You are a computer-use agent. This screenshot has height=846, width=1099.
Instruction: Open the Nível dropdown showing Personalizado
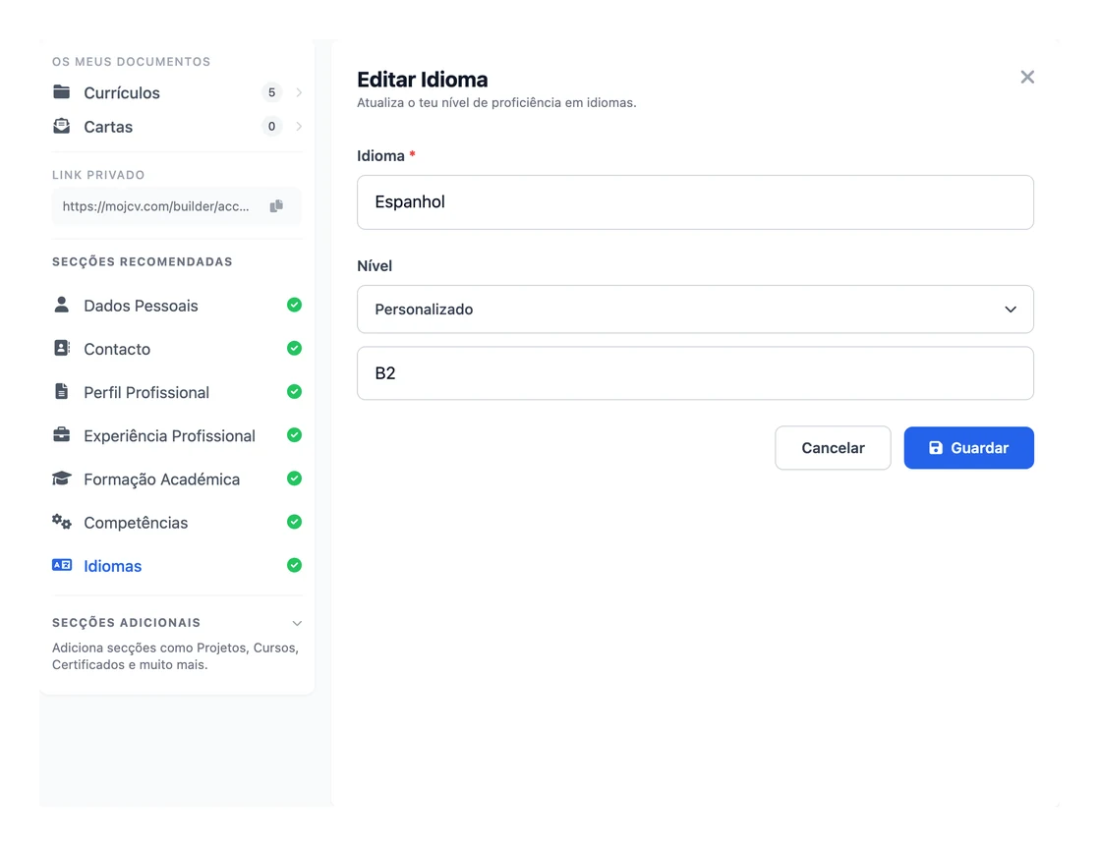click(x=695, y=309)
